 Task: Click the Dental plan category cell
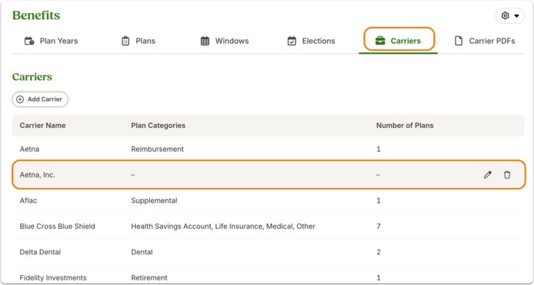coord(142,252)
